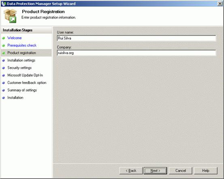
Task: Click the 'Company:' label
Action: click(64, 47)
